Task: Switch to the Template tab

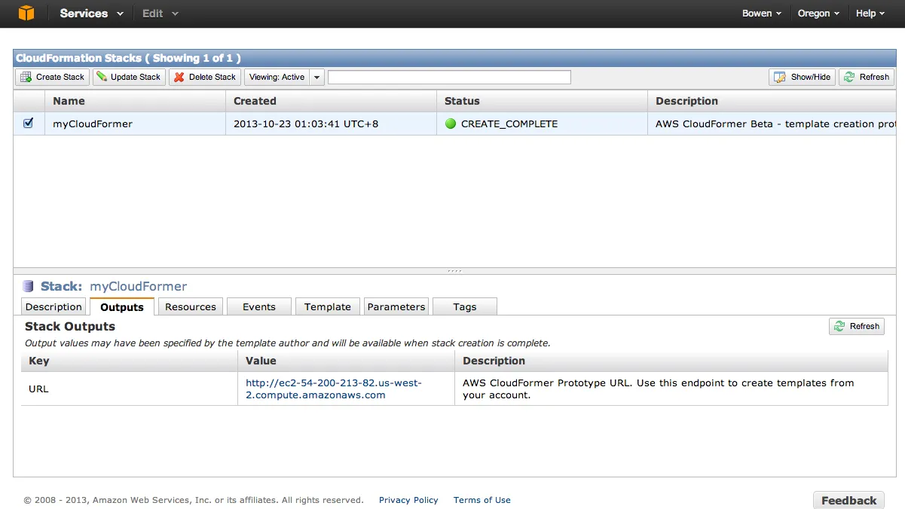Action: [328, 306]
